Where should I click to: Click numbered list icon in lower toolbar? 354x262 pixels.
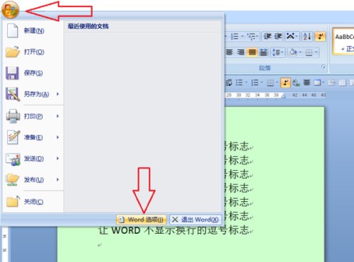[255, 83]
